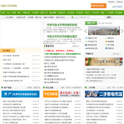The height and width of the screenshot is (124, 124).
Task: Click the orange 免费发布信息 button
Action: pyautogui.click(x=99, y=6)
